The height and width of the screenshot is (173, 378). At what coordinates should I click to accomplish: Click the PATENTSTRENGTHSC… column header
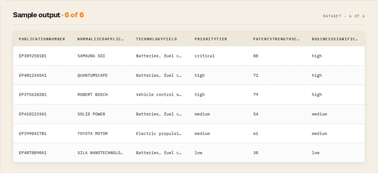[x=276, y=39]
